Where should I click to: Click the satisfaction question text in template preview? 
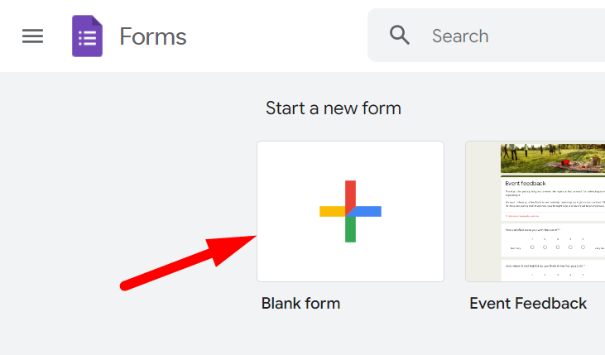coord(533,229)
